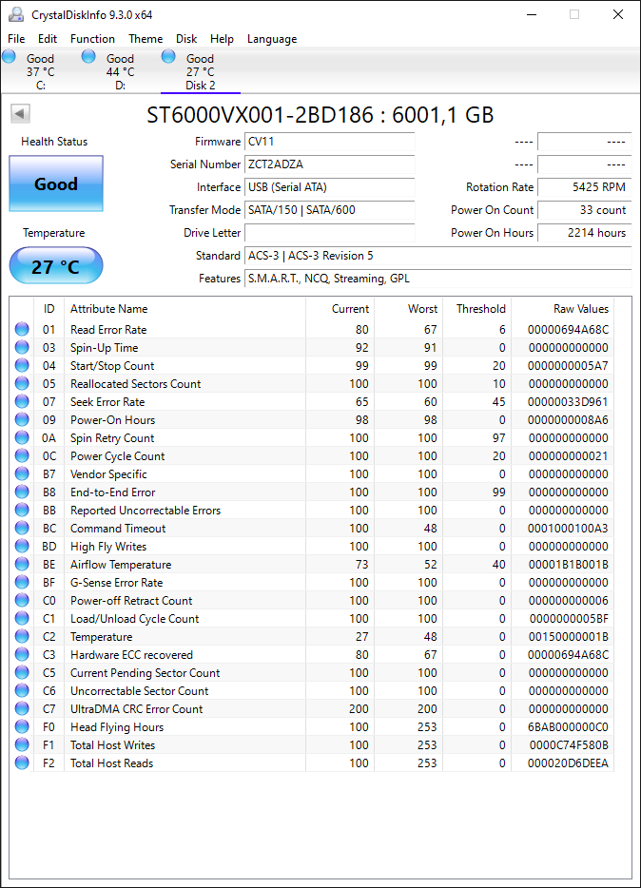Viewport: 641px width, 888px height.
Task: Click the empty Drive Letter field
Action: point(330,233)
